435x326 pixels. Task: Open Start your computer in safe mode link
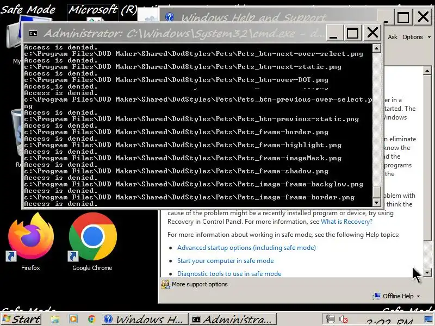[x=225, y=261]
